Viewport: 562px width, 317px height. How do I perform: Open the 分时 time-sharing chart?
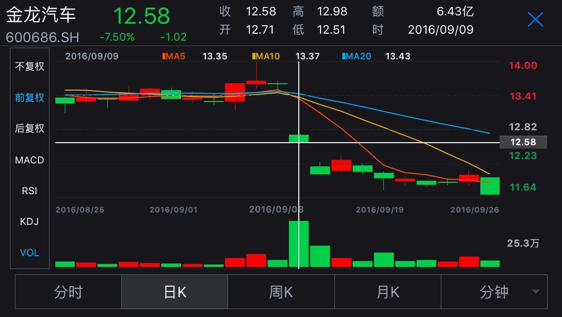pos(68,292)
